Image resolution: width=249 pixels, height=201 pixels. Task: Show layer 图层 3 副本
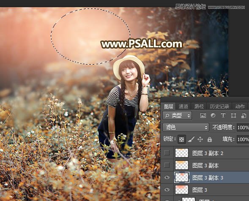pyautogui.click(x=167, y=165)
